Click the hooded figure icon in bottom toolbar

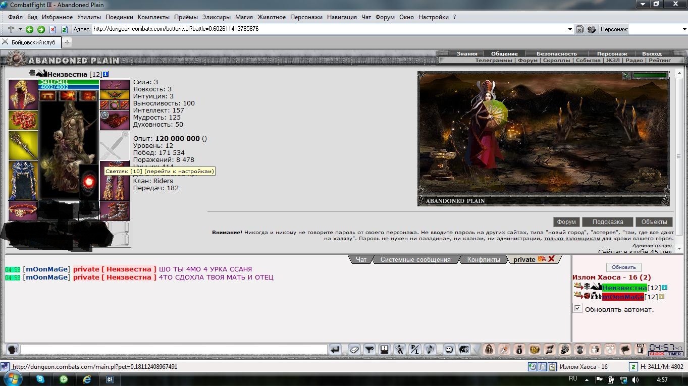click(489, 349)
